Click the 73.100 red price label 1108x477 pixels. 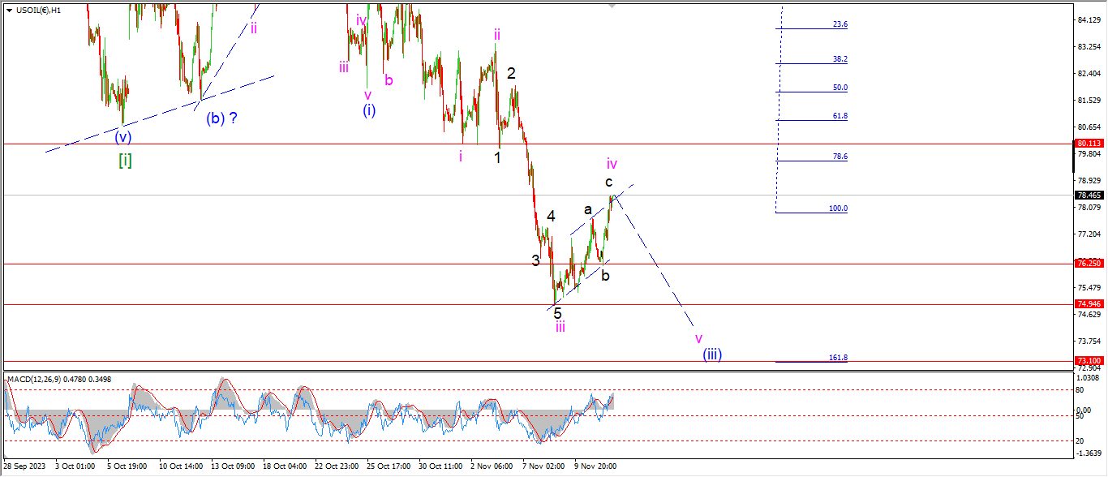tap(1089, 361)
